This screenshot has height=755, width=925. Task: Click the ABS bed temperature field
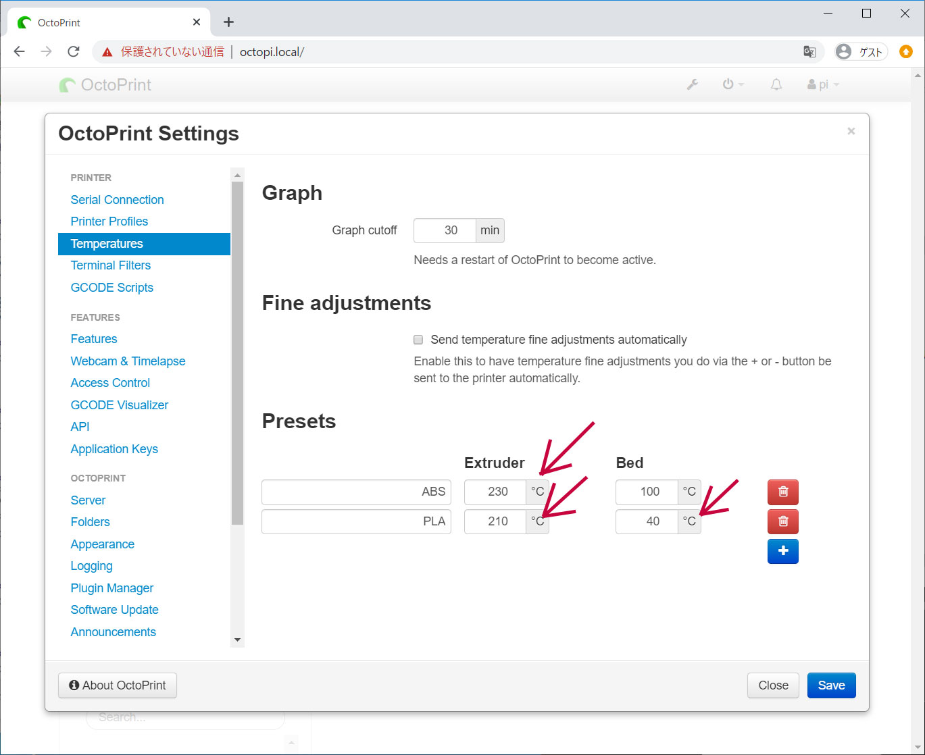pyautogui.click(x=647, y=492)
